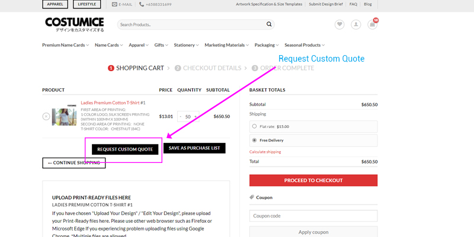Expand the Gifts menu
The height and width of the screenshot is (237, 474).
tap(161, 45)
